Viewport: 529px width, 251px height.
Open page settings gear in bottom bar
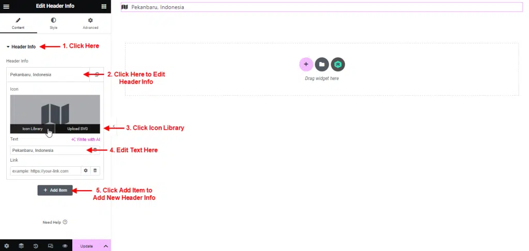(6, 246)
